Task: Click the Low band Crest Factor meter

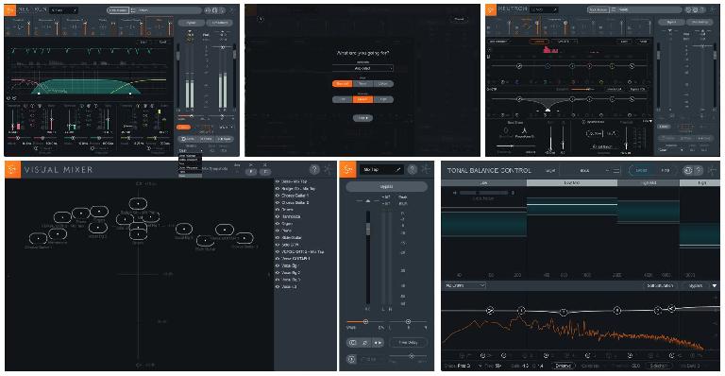Action: tap(483, 193)
